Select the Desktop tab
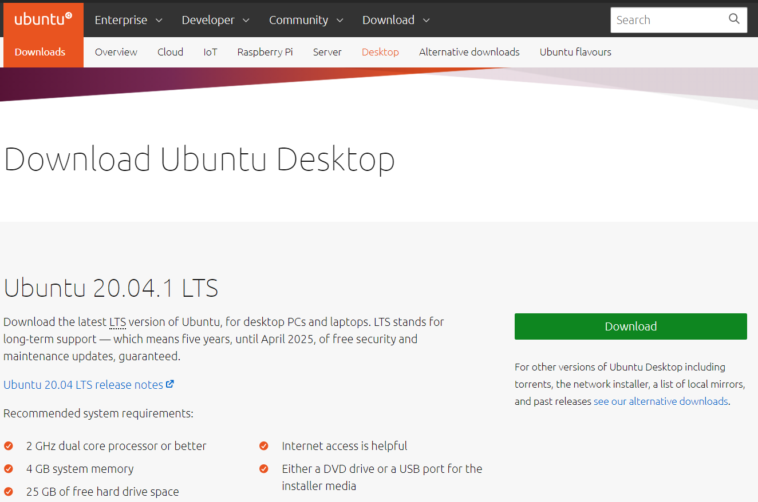758x502 pixels. coord(380,52)
